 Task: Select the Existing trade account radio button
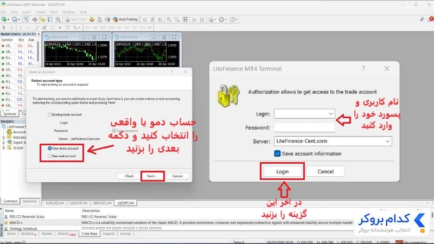click(49, 114)
